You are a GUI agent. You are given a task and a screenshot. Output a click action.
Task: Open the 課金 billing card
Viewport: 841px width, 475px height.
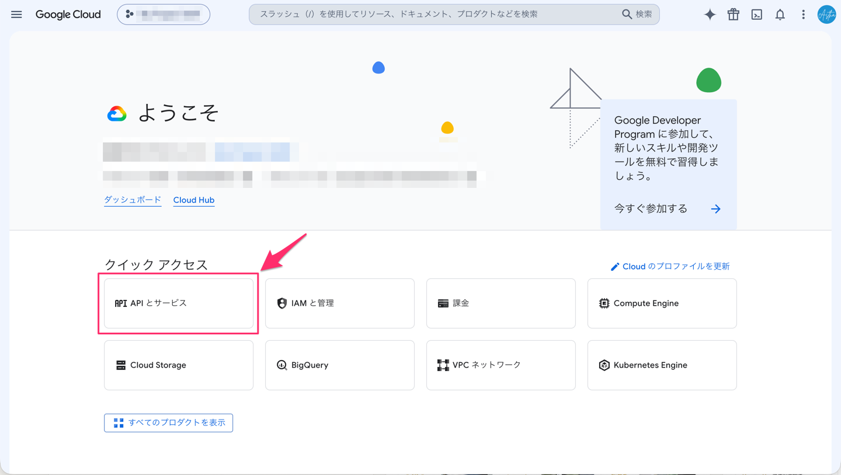coord(501,303)
